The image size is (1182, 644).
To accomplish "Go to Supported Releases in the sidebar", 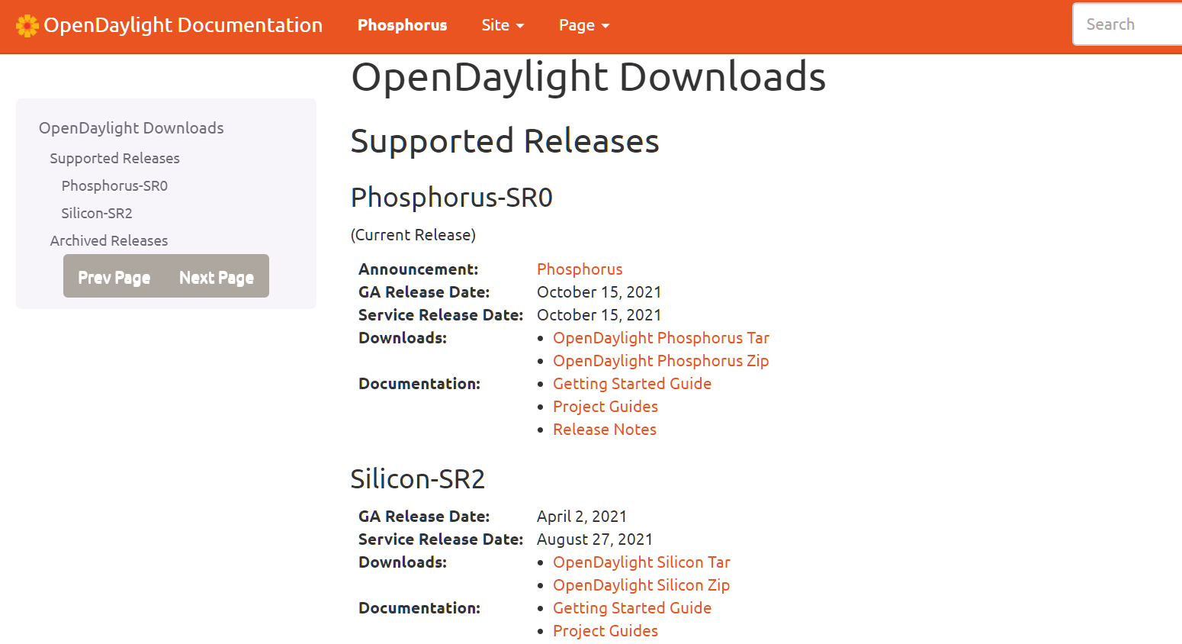I will 114,158.
